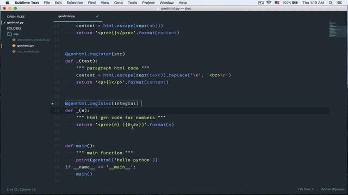Open the Help menu

click(183, 3)
